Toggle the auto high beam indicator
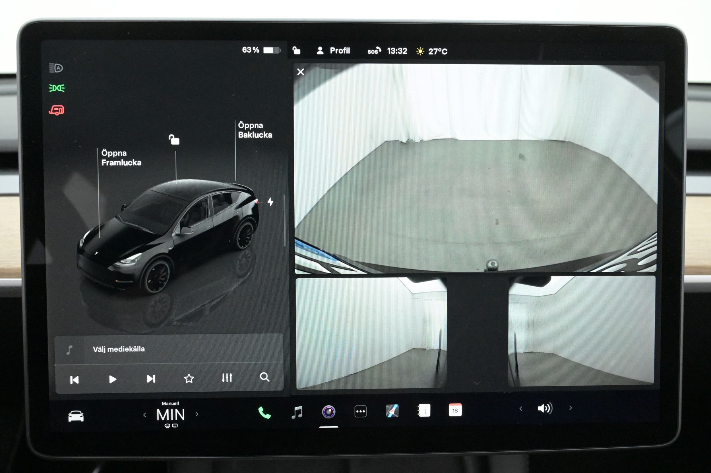 point(56,68)
